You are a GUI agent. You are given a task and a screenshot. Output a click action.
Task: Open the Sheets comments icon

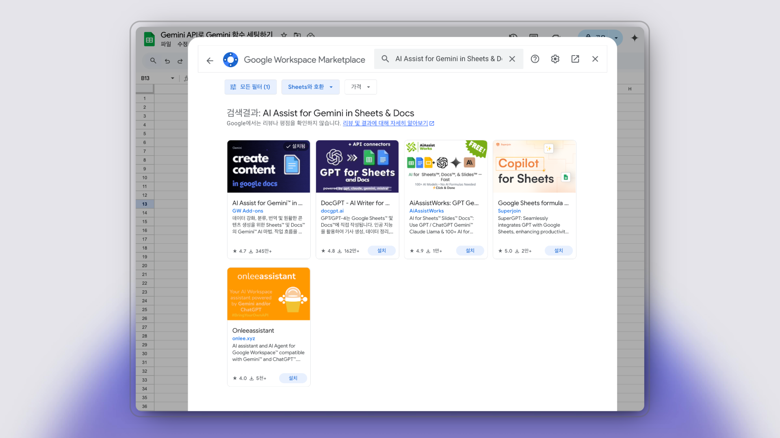pyautogui.click(x=534, y=36)
